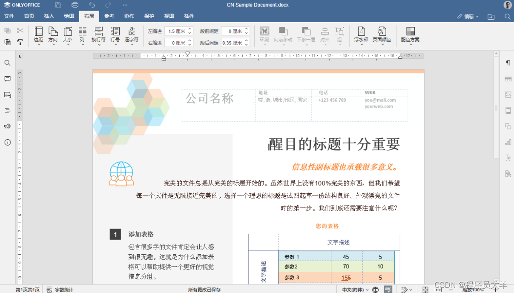Switch to the 视图 (View) tab

[x=169, y=16]
